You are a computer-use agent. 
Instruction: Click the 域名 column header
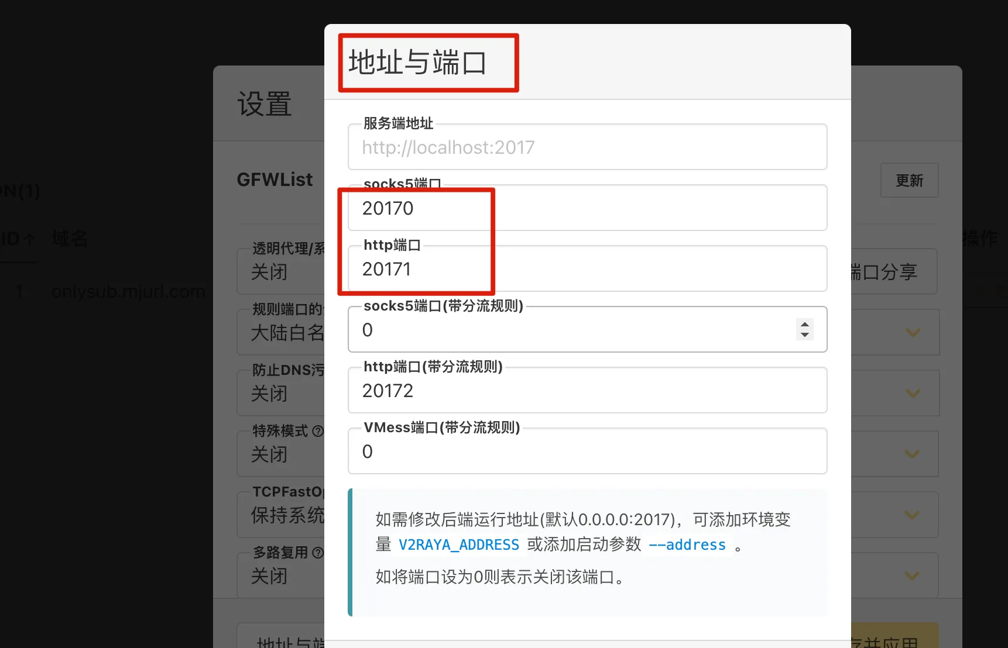70,239
